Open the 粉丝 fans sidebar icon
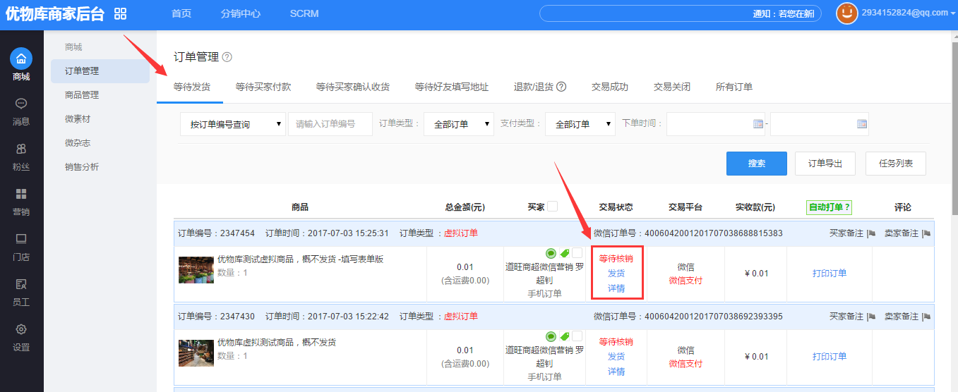 [21, 149]
